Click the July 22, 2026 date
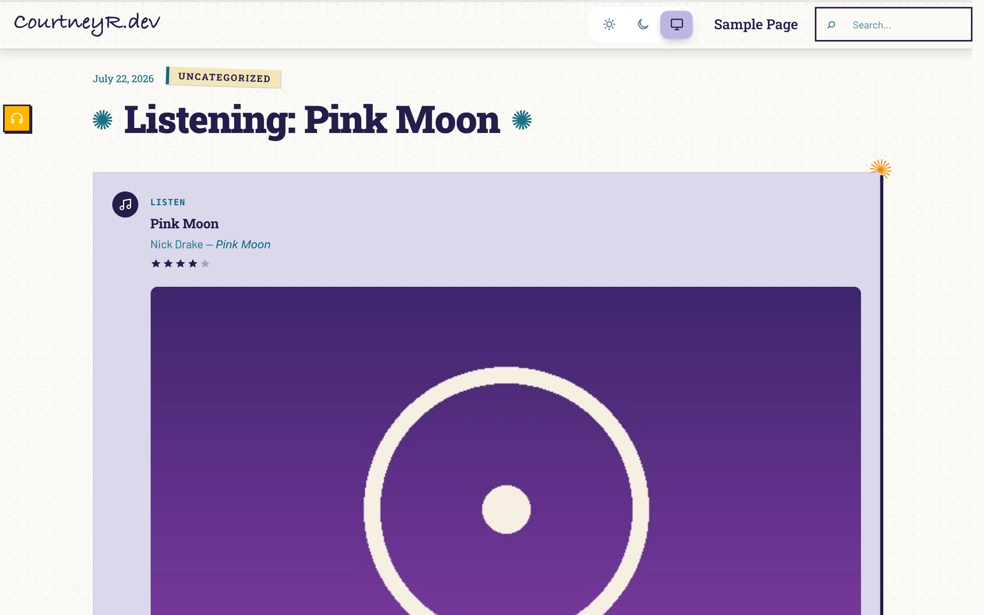The height and width of the screenshot is (615, 984). [123, 78]
